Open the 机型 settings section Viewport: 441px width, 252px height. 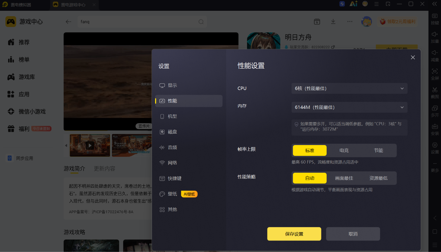click(189, 116)
